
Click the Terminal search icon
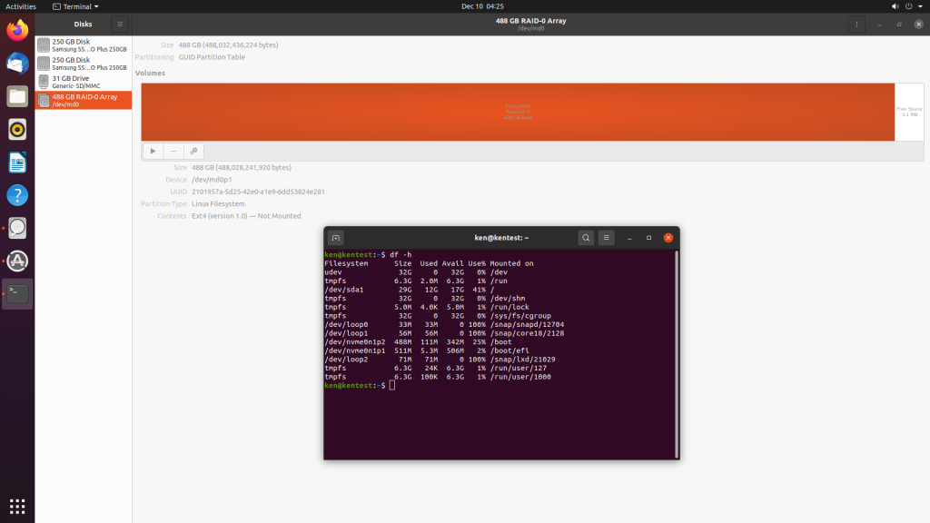[586, 238]
